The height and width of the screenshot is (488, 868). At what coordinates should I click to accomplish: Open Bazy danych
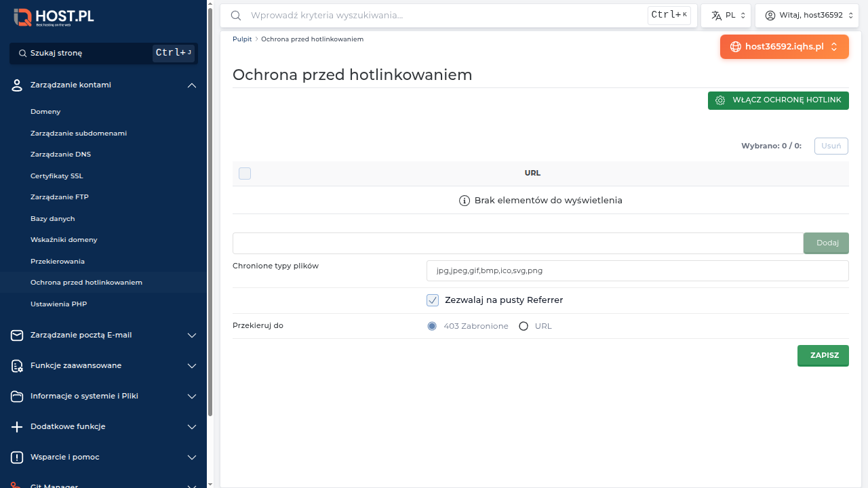coord(53,219)
